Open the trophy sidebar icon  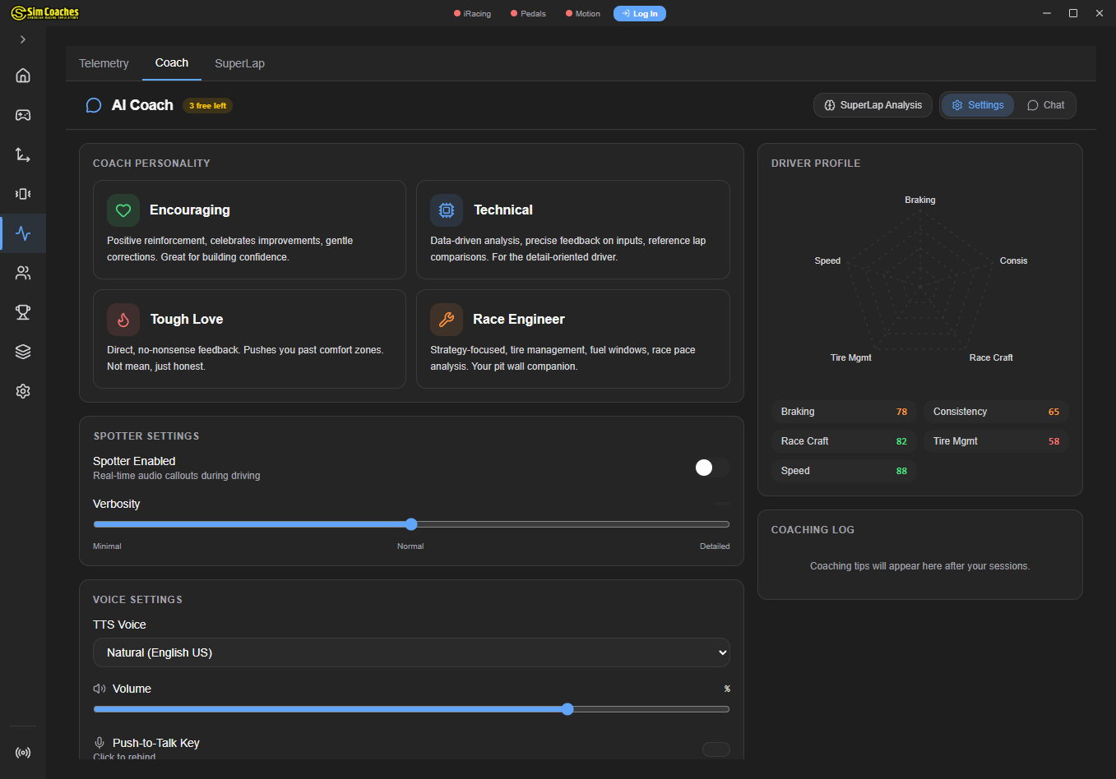pos(23,312)
